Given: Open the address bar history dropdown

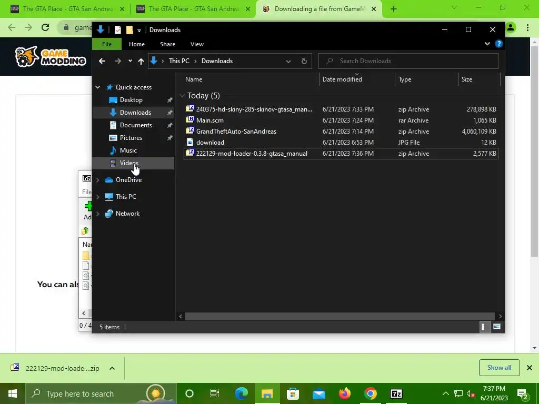Looking at the screenshot, I should [x=288, y=61].
